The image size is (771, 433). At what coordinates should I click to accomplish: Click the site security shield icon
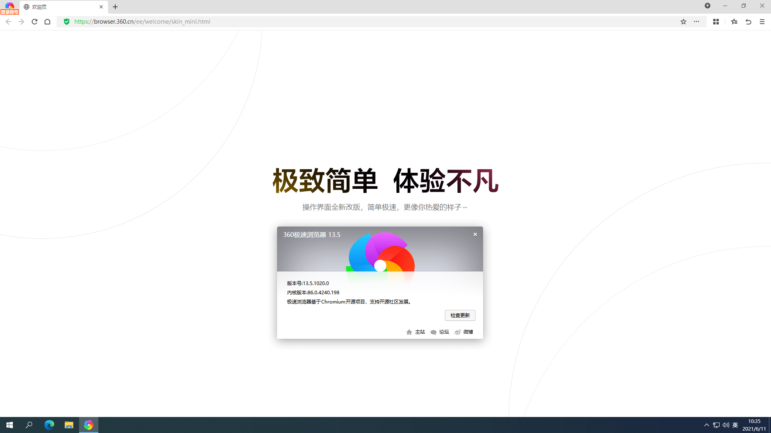pyautogui.click(x=67, y=22)
